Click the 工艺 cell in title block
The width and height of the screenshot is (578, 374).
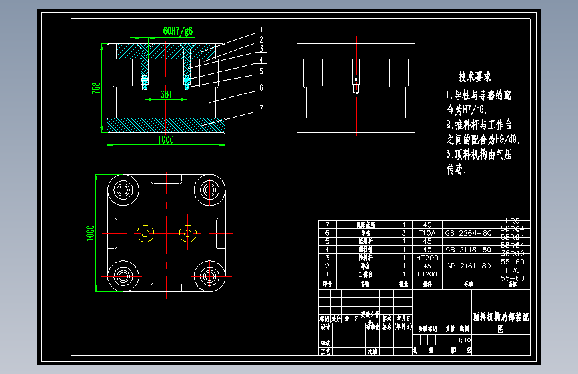coord(325,351)
